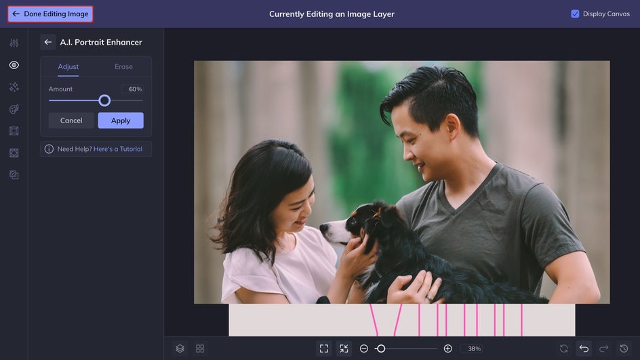640x360 pixels.
Task: Open the image adjustments sliders tool
Action: point(14,43)
